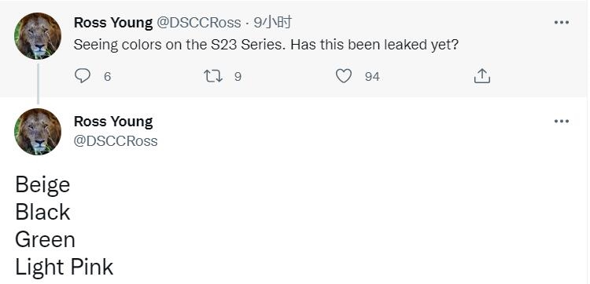Viewport: 590px width, 284px height.
Task: Click the thread line connecting the avatars
Action: (x=38, y=83)
